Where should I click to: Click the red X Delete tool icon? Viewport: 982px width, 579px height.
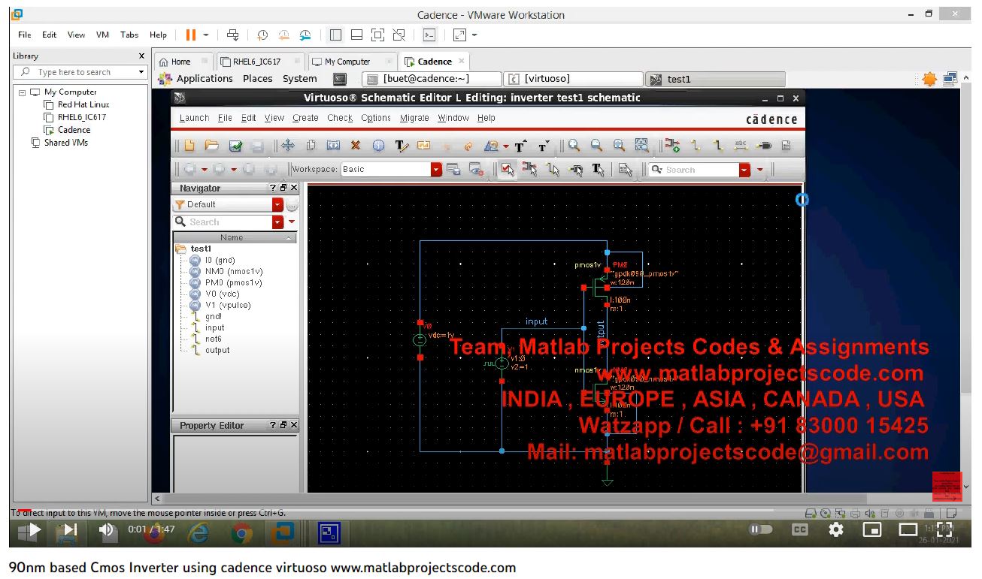(356, 146)
